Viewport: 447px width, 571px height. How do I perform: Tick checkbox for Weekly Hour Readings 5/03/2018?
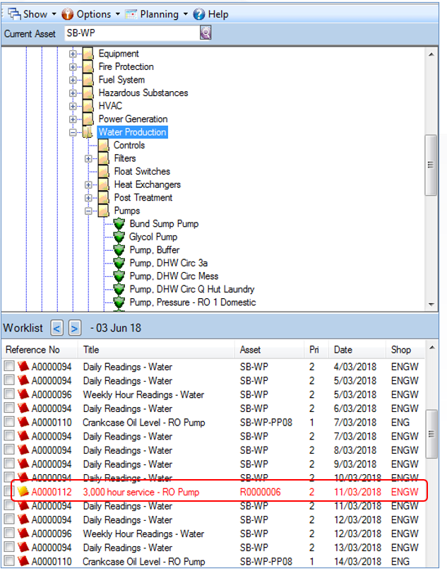9,394
